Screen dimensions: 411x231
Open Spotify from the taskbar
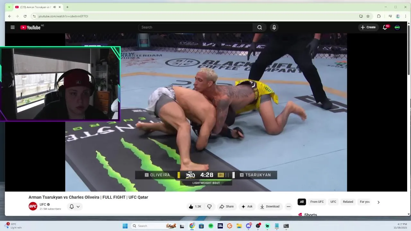point(211,226)
